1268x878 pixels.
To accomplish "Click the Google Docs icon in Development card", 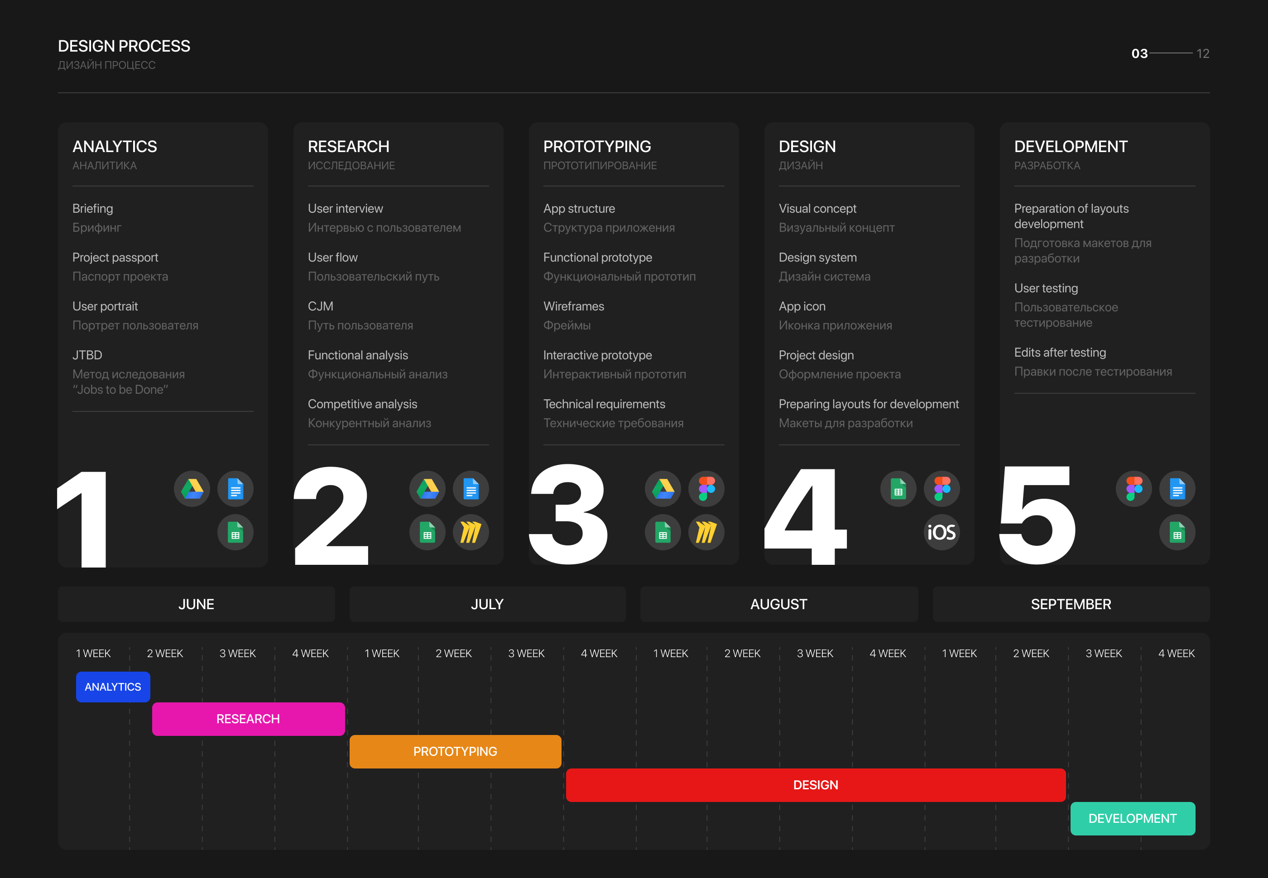I will [x=1177, y=488].
